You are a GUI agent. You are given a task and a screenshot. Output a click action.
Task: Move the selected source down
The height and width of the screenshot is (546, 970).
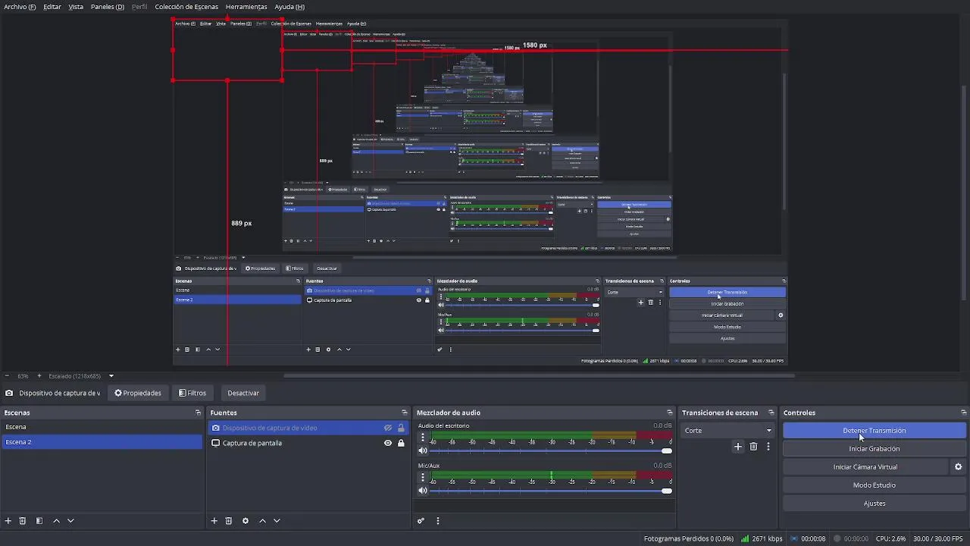277,521
